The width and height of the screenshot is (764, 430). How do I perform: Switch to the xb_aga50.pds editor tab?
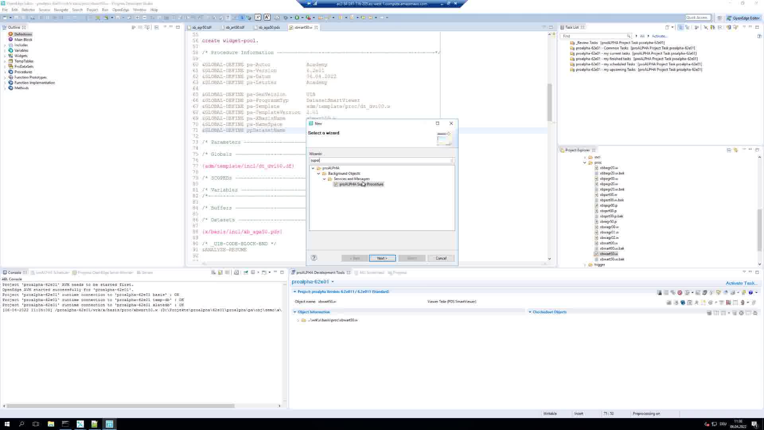point(269,27)
